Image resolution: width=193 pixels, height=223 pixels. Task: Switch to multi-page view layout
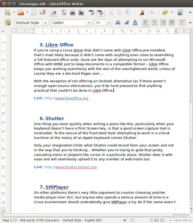pos(156,220)
